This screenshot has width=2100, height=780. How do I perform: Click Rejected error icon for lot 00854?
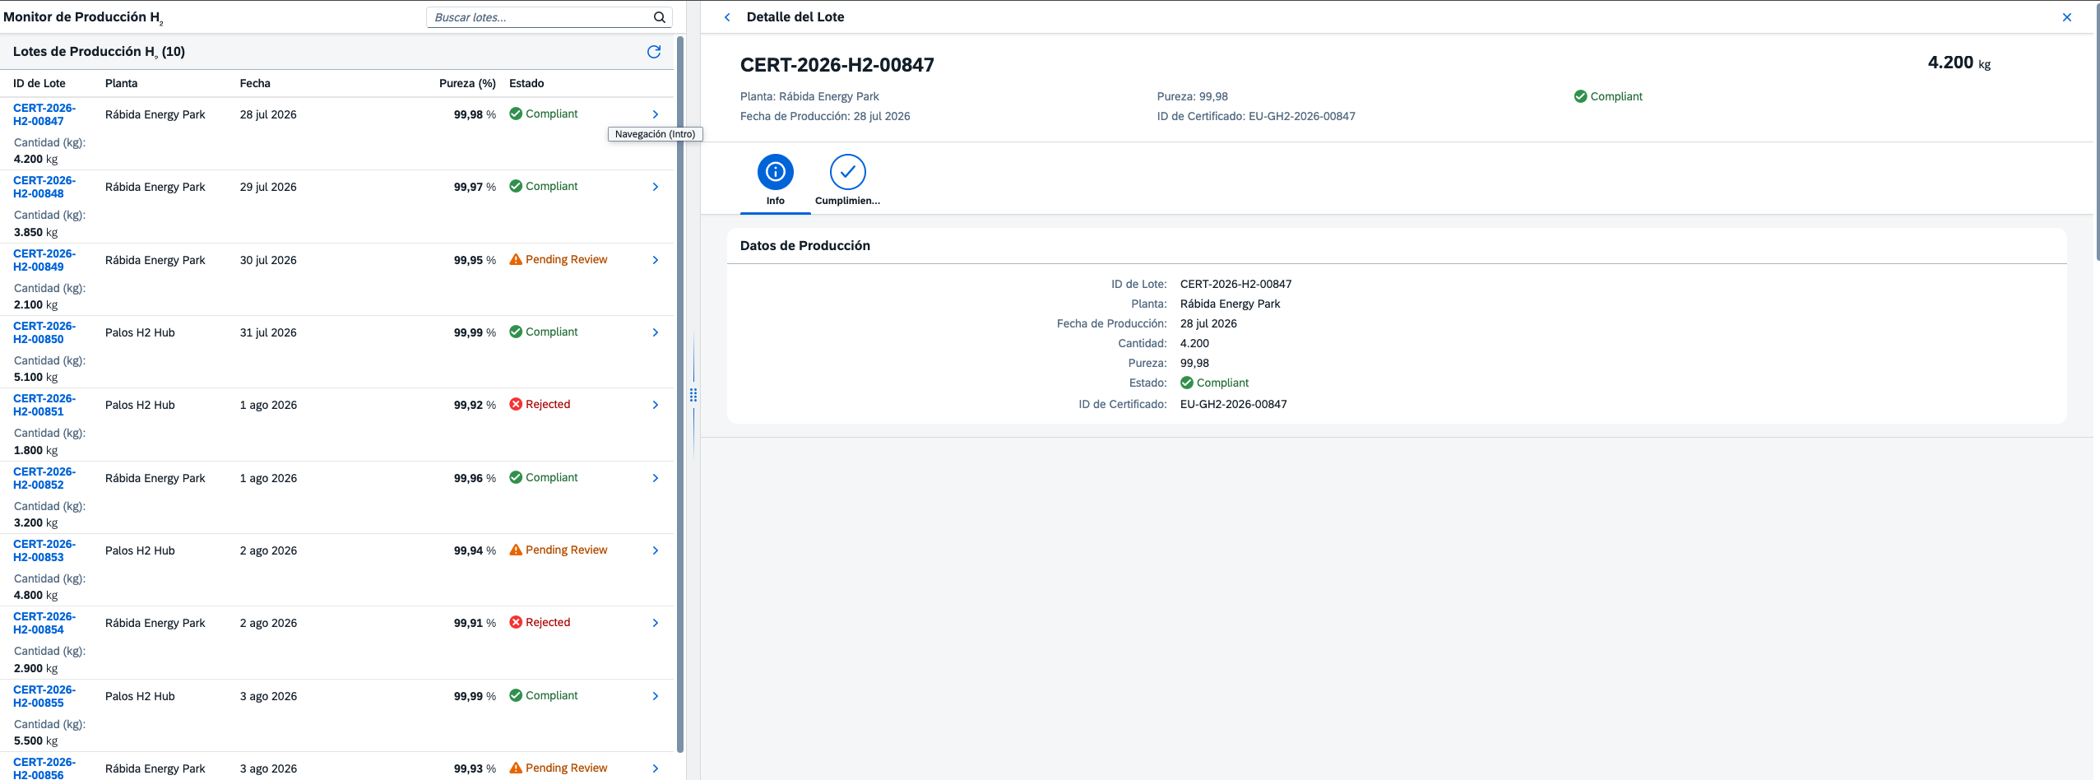(516, 622)
